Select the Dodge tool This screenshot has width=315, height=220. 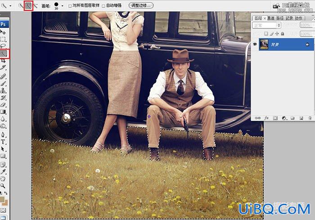pos(3,126)
